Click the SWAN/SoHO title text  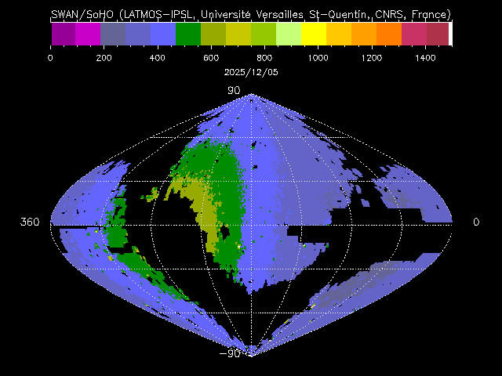[x=251, y=14]
